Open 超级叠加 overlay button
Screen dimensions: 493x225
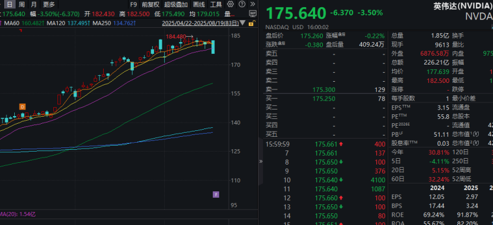pos(176,4)
